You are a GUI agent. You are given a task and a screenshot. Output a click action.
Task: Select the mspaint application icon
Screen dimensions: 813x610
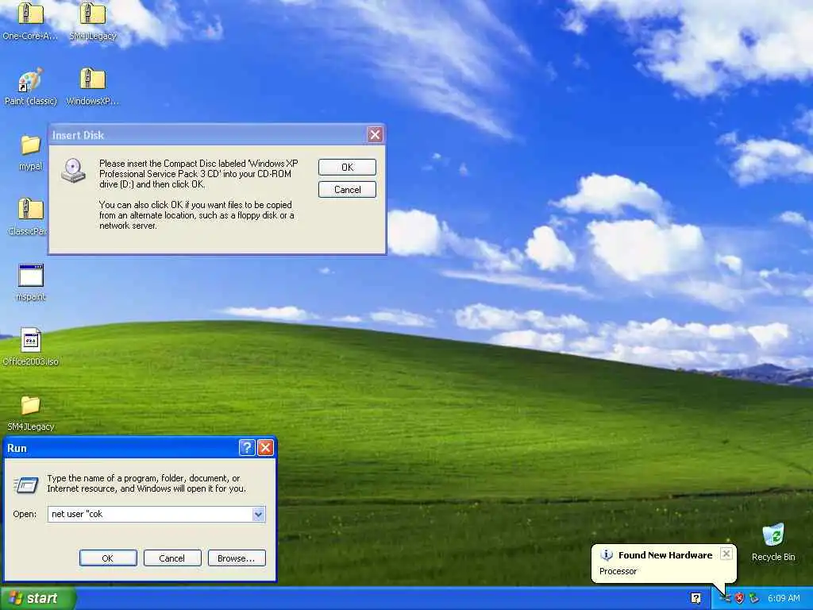click(x=31, y=275)
